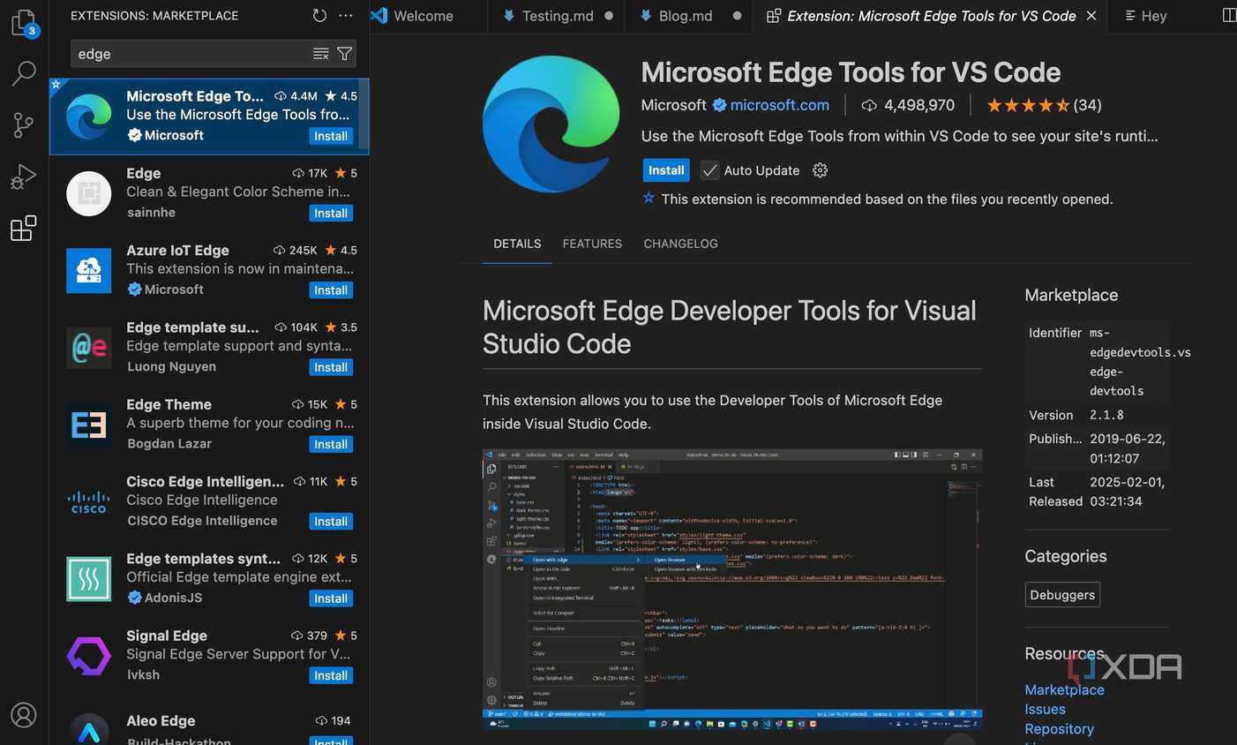
Task: Open the filter extensions funnel icon
Action: pyautogui.click(x=345, y=54)
